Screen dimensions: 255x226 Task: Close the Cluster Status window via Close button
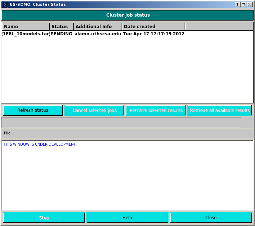(211, 218)
